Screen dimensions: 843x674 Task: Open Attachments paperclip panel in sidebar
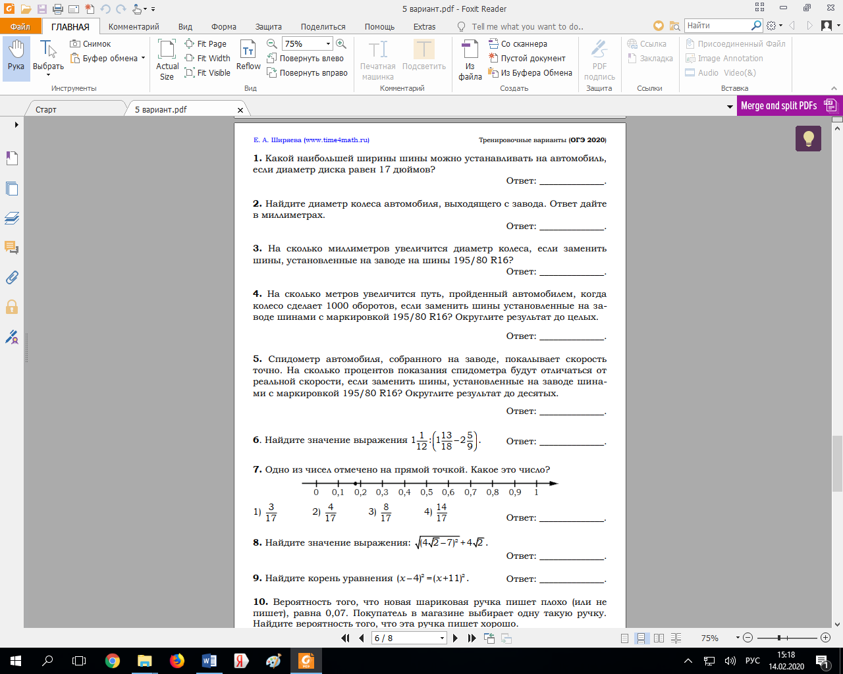tap(12, 277)
